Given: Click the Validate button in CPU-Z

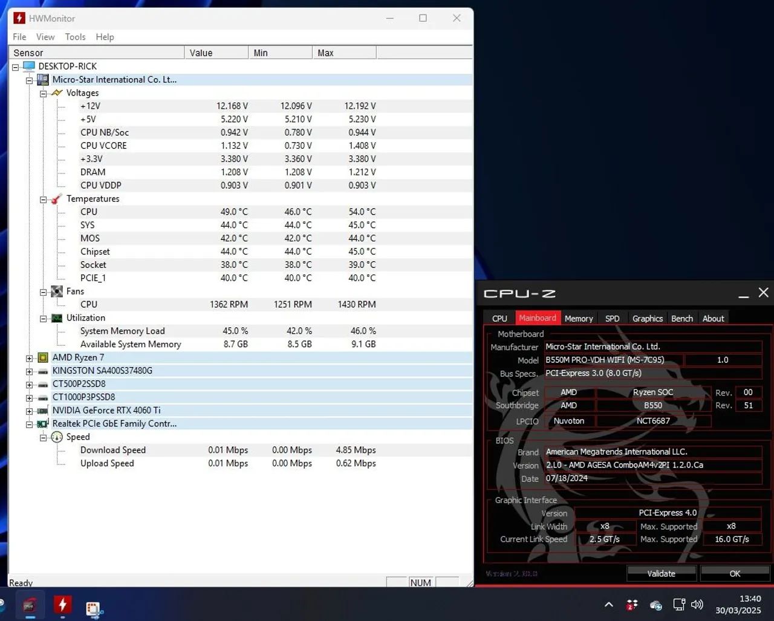Looking at the screenshot, I should tap(662, 573).
